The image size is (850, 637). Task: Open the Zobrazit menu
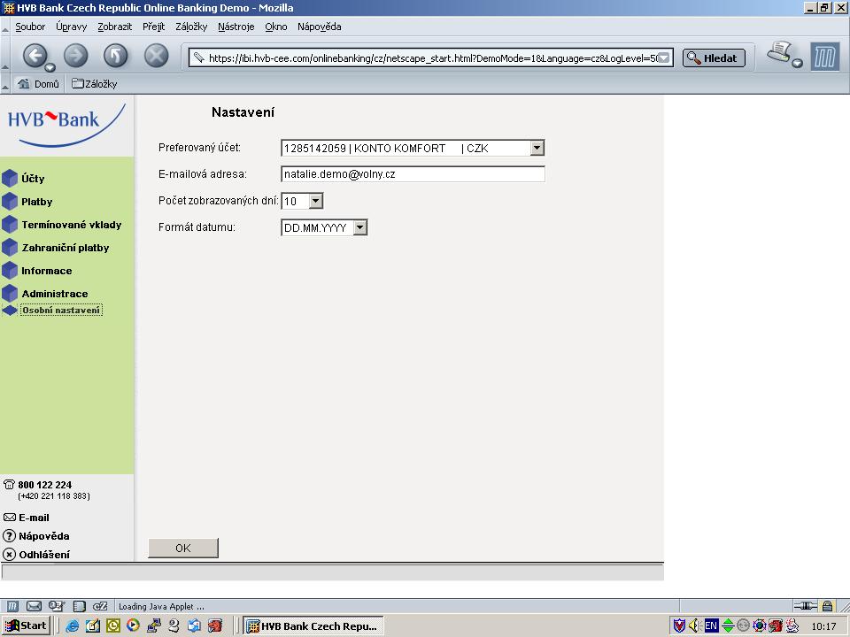coord(114,27)
